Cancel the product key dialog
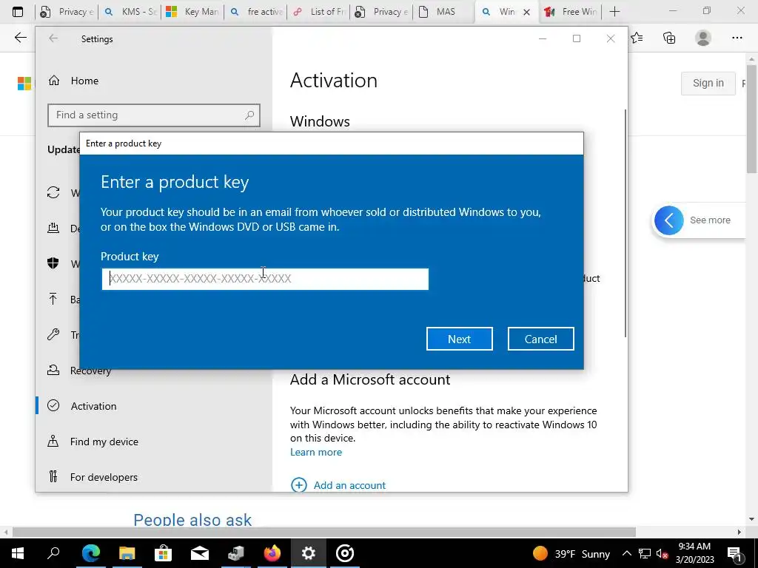Image resolution: width=758 pixels, height=568 pixels. pos(540,339)
